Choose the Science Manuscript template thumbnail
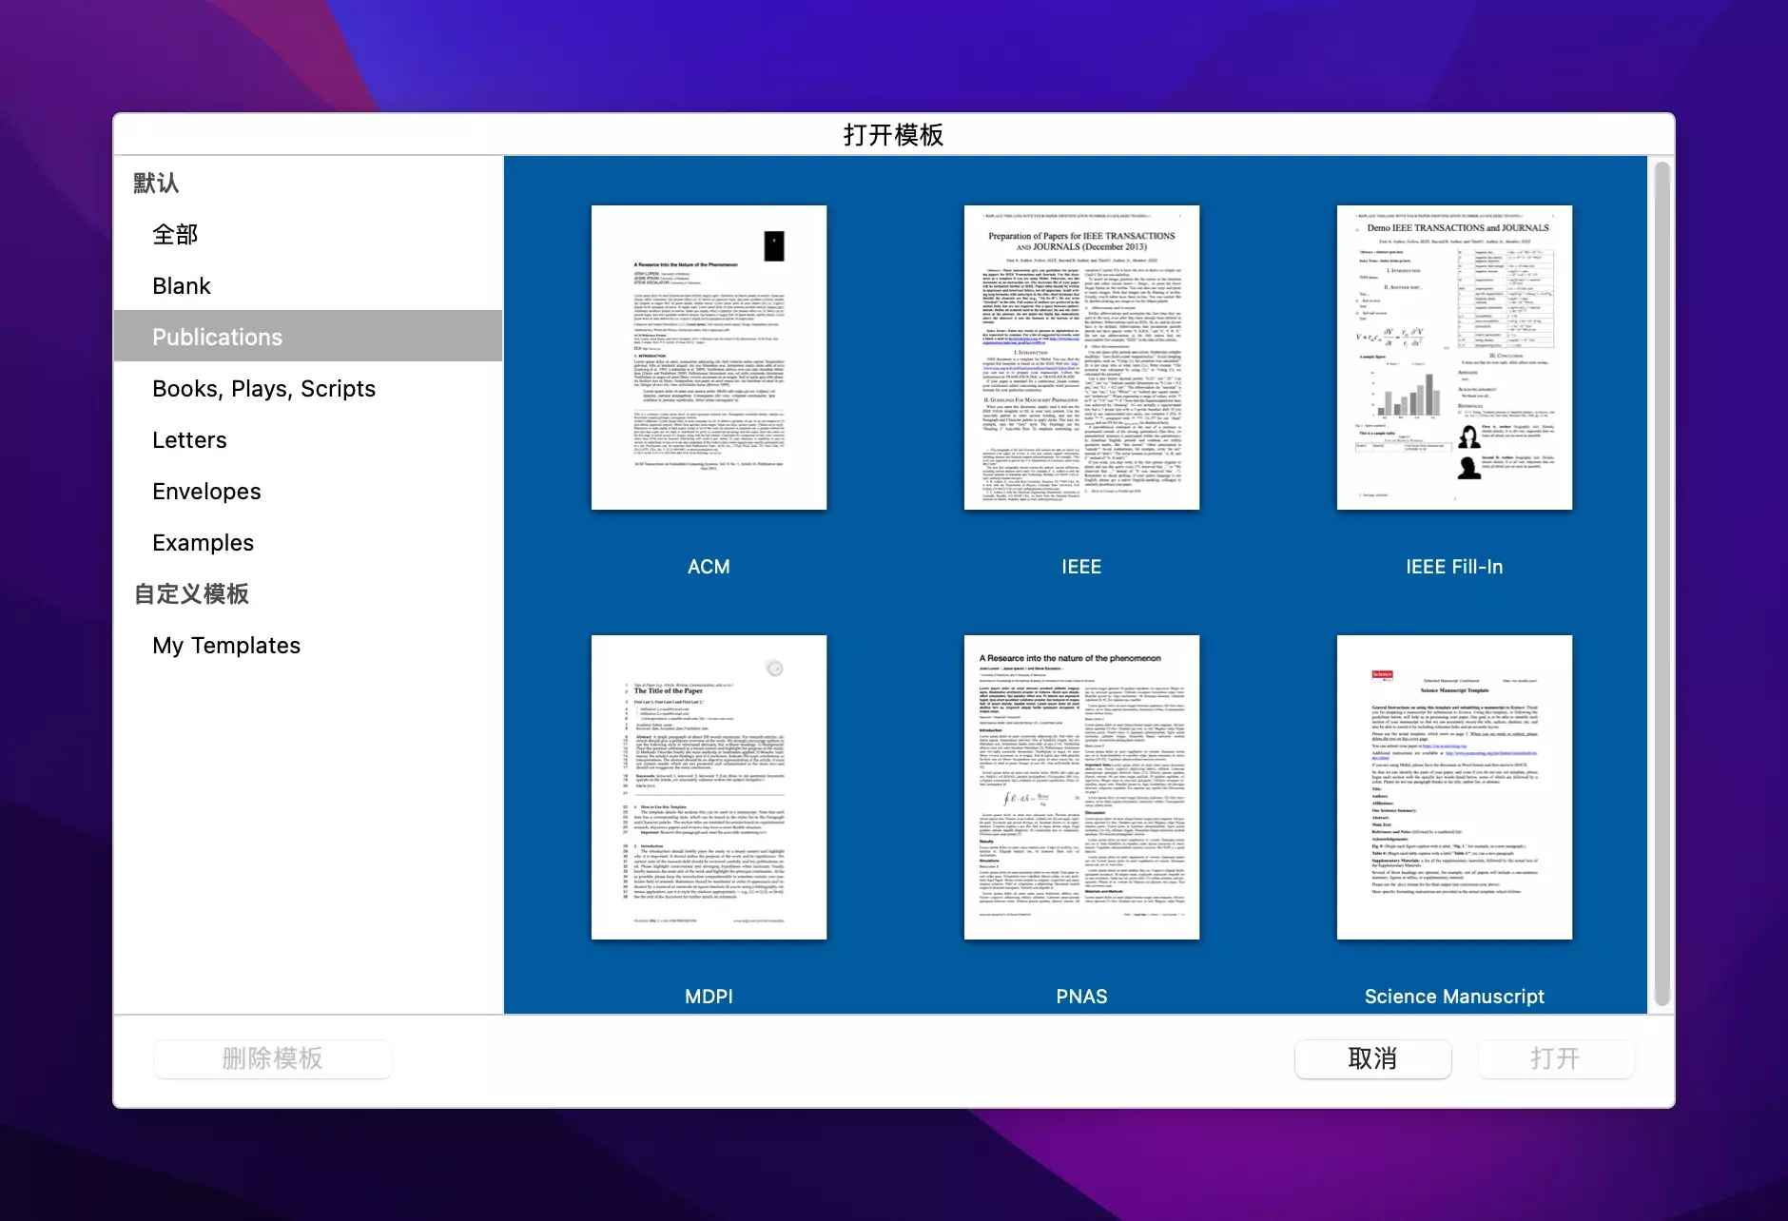Screen dimensions: 1788x1221 point(1454,787)
